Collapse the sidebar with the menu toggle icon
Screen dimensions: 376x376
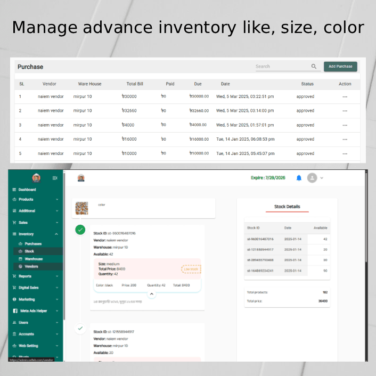[55, 178]
